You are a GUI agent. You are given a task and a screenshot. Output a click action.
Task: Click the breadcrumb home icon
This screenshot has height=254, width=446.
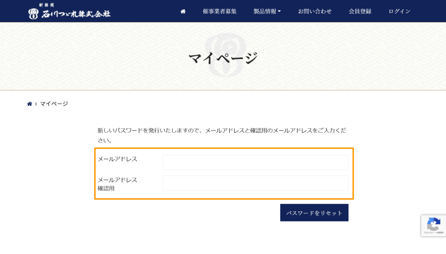30,104
